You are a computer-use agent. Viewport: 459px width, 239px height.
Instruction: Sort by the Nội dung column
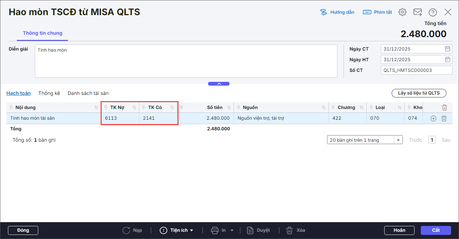click(96, 108)
